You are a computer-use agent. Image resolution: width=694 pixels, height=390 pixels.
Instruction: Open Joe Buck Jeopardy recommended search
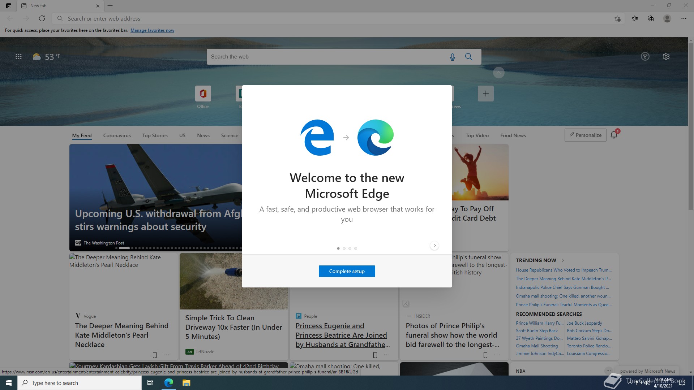(x=584, y=323)
